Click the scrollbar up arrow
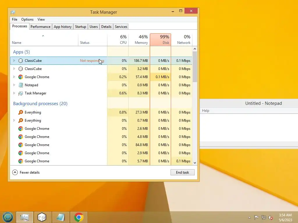Viewport: 298px width, 223px height. click(x=195, y=49)
